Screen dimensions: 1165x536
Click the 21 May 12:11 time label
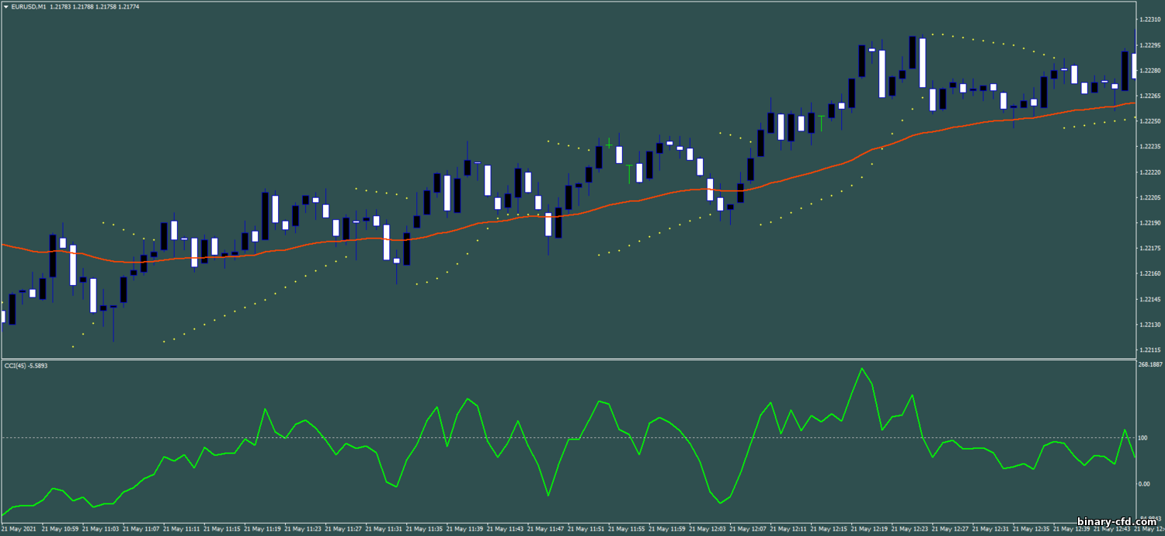[x=788, y=529]
